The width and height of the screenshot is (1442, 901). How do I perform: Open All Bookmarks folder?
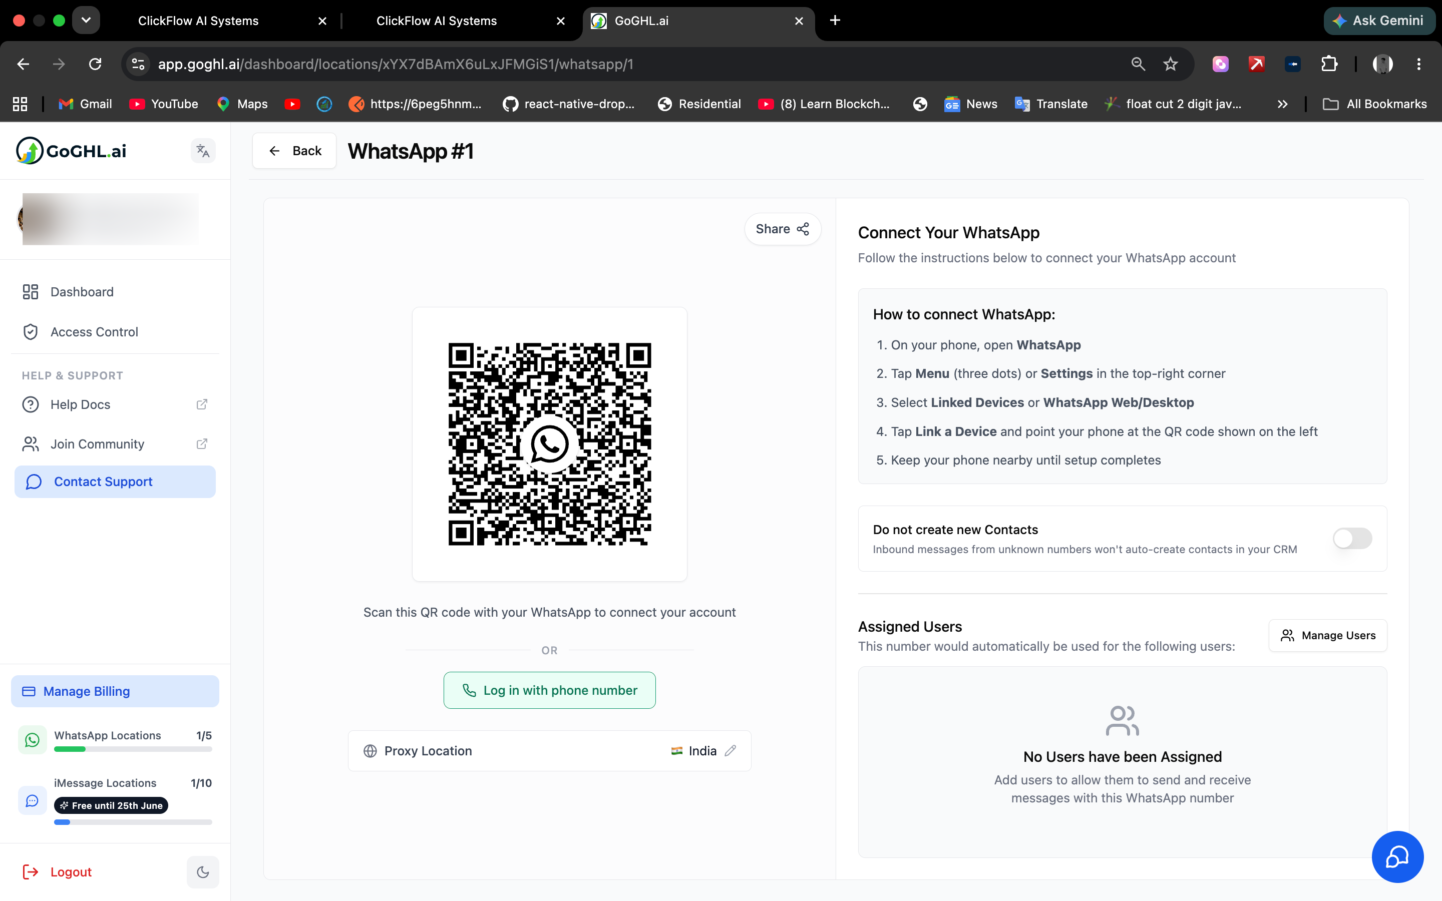(x=1375, y=104)
